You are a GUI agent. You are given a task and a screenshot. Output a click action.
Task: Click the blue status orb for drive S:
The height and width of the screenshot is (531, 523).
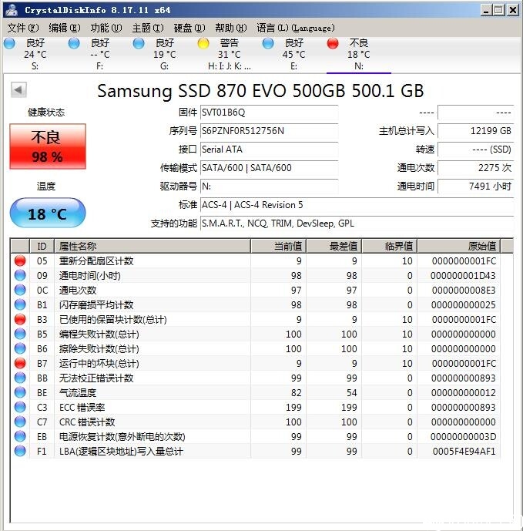point(9,43)
